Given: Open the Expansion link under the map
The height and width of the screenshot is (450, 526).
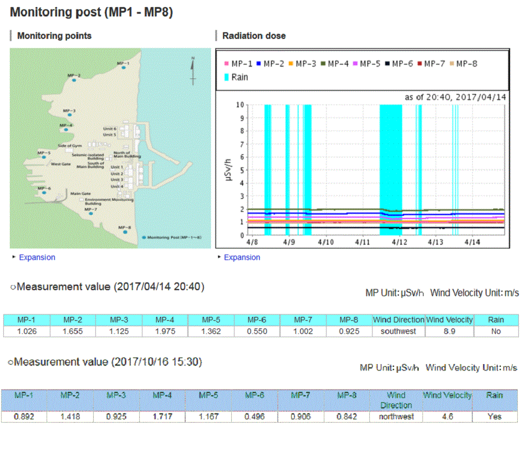Looking at the screenshot, I should point(37,257).
